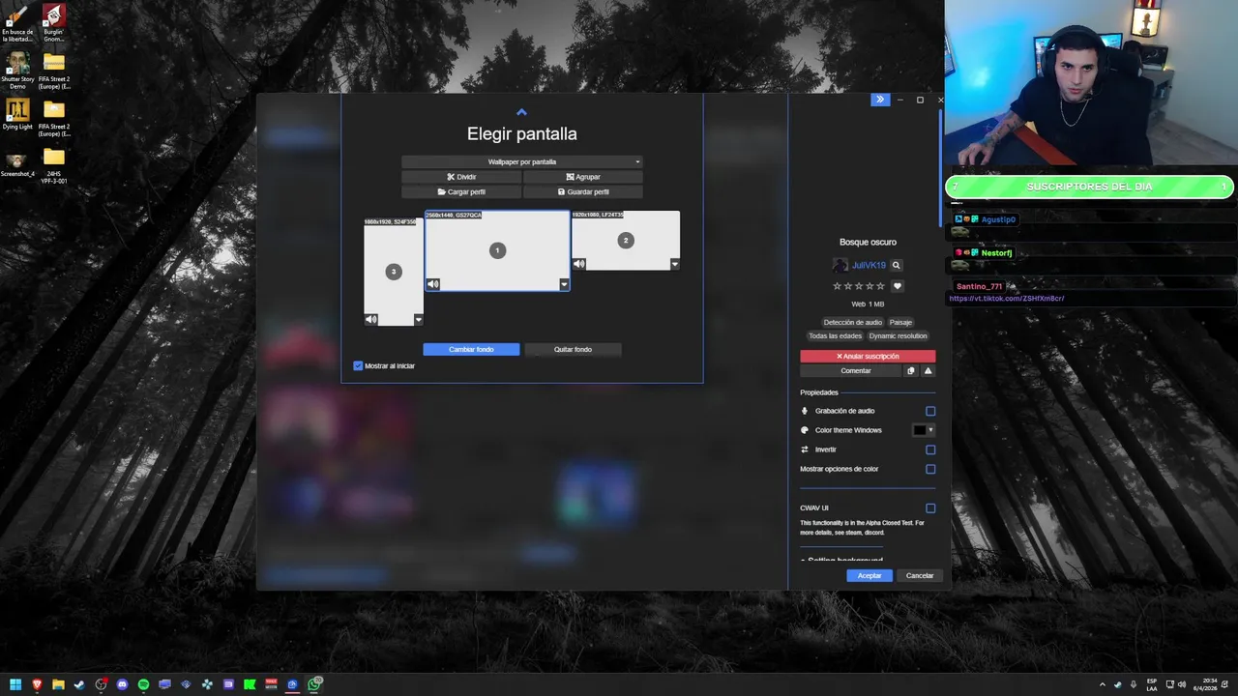This screenshot has height=696, width=1238.
Task: Open Shutter Story Demo desktop icon
Action: pyautogui.click(x=17, y=71)
